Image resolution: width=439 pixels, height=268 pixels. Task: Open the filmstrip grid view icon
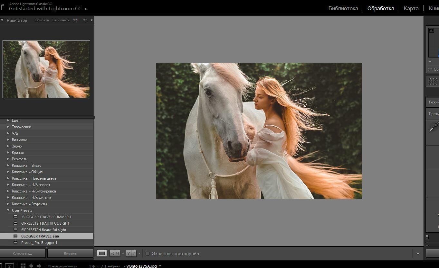[x=23, y=266]
